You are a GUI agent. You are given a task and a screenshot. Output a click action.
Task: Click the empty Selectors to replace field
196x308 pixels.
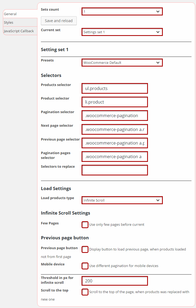[x=114, y=170]
